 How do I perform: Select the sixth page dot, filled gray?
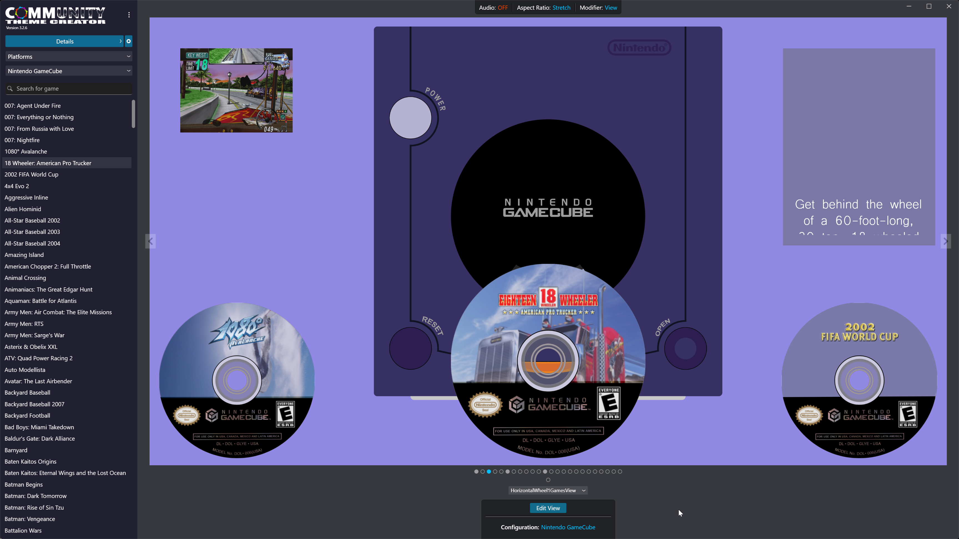tap(508, 471)
